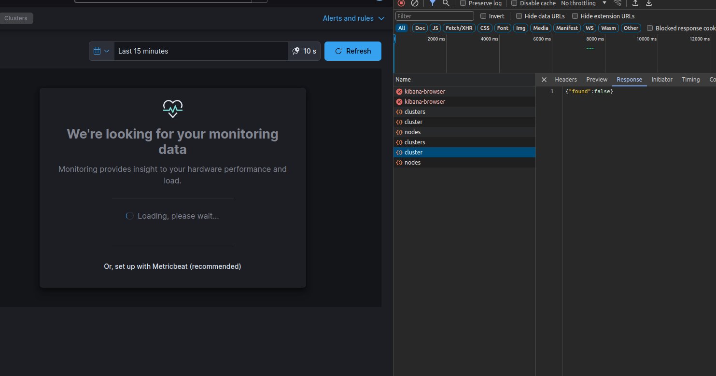The width and height of the screenshot is (716, 376).
Task: Click Or, set up with Metricbeat link
Action: pyautogui.click(x=172, y=266)
